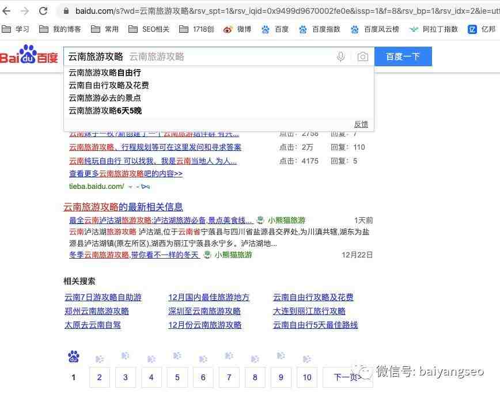Go to results page 5
Viewport: 500px width, 394px height.
(177, 377)
